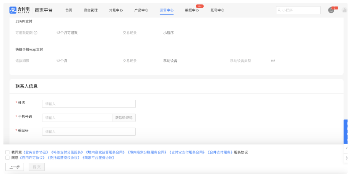The image size is (351, 175).
Task: Open the 账号中心 menu
Action: click(217, 10)
